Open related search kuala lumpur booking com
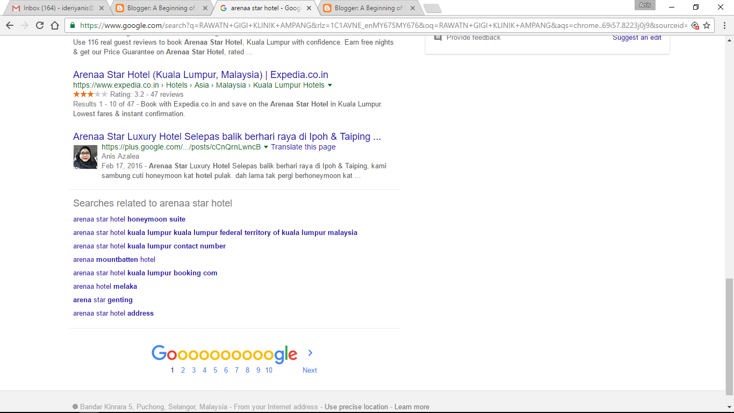The image size is (734, 413). (x=145, y=273)
